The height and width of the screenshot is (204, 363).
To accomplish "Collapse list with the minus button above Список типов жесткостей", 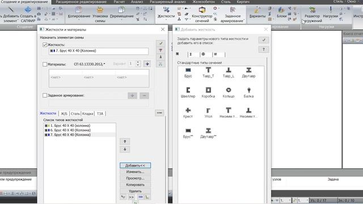I will [x=159, y=113].
